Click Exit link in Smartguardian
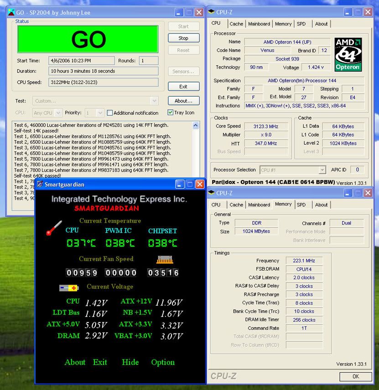 pyautogui.click(x=100, y=362)
